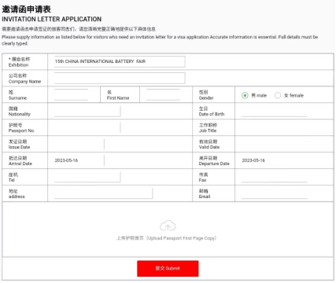Focus the Exhibition name input field
The width and height of the screenshot is (336, 283).
point(120,61)
